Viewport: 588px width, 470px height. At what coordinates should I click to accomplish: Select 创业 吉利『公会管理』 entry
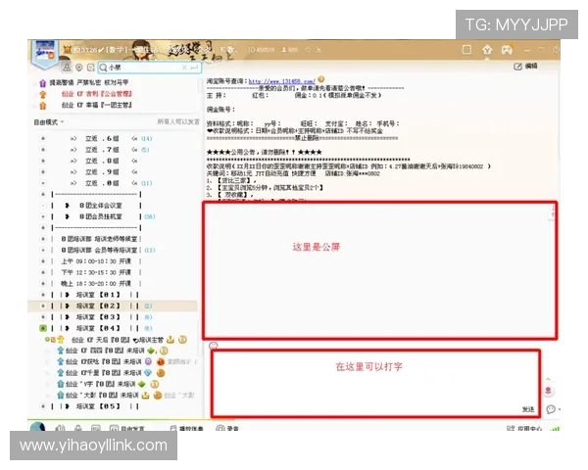[96, 94]
